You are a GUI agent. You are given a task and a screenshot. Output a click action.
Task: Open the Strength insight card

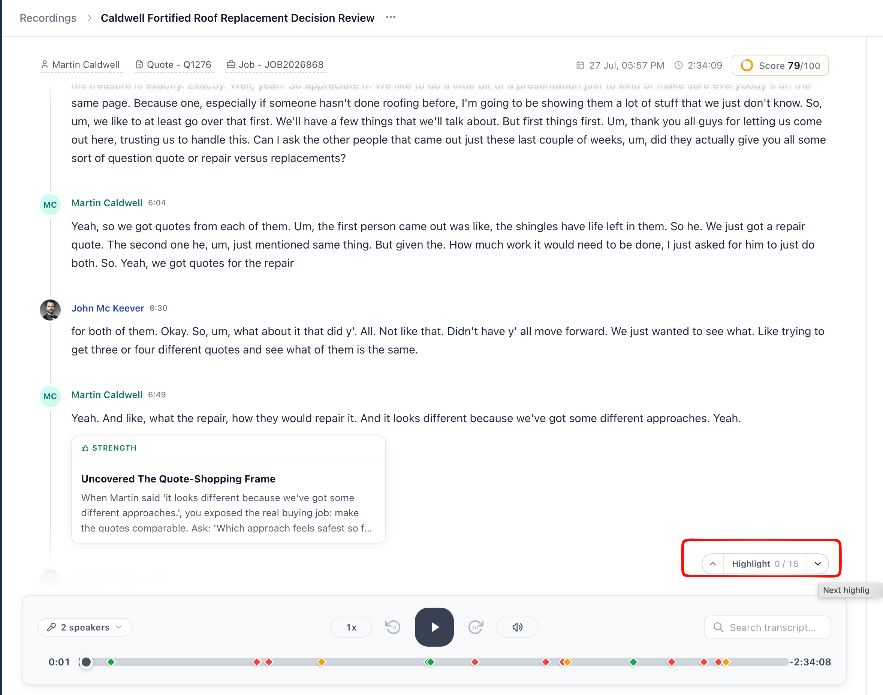pyautogui.click(x=228, y=490)
